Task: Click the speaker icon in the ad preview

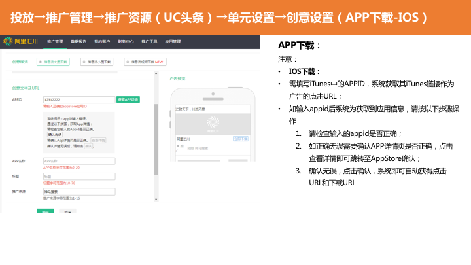Action: click(178, 146)
